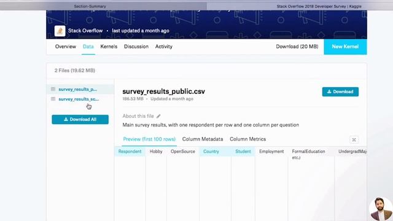Click the Download All button
This screenshot has width=393, height=221.
click(80, 120)
